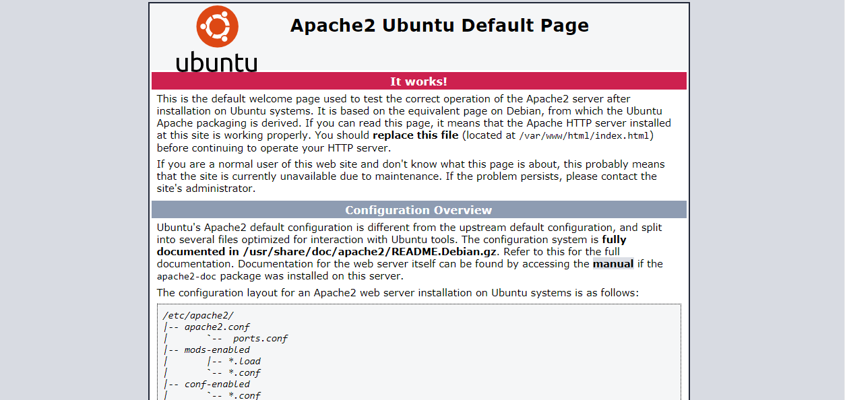Click the apache2-doc package name
Image resolution: width=845 pixels, height=400 pixels.
187,277
